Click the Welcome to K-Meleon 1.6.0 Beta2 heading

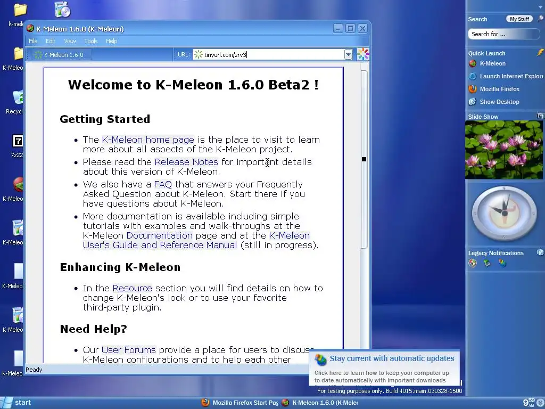(x=193, y=85)
